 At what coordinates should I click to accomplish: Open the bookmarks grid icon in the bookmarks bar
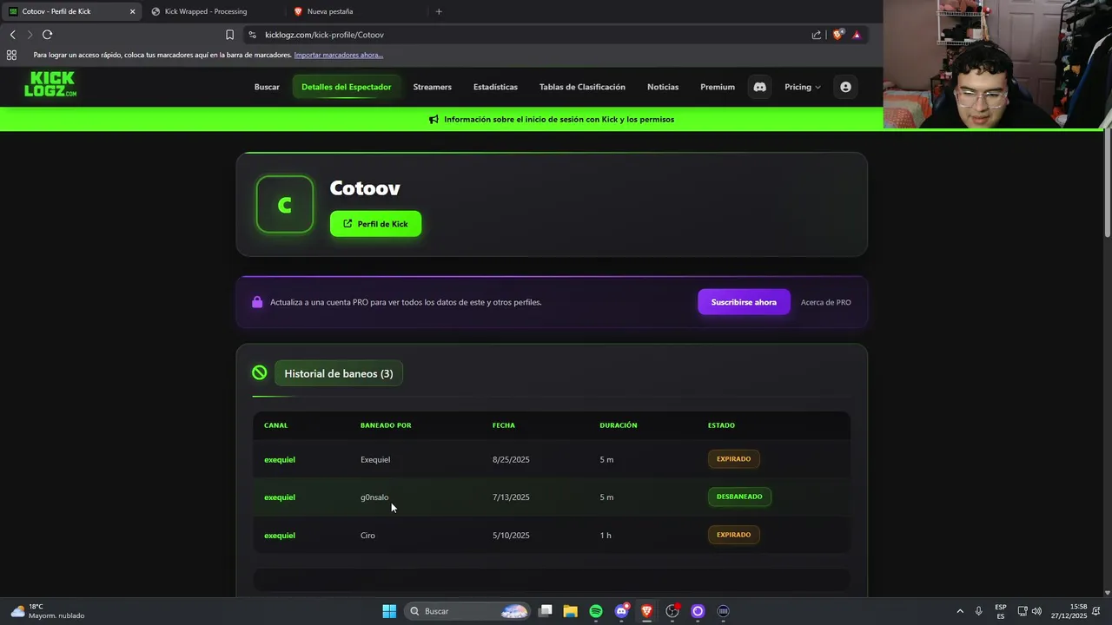(x=11, y=55)
